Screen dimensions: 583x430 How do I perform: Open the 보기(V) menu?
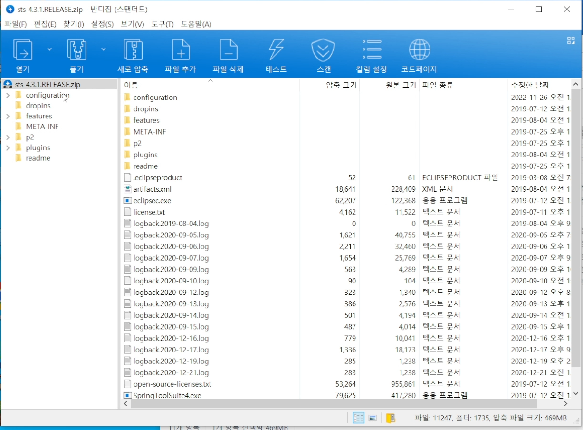pyautogui.click(x=132, y=24)
